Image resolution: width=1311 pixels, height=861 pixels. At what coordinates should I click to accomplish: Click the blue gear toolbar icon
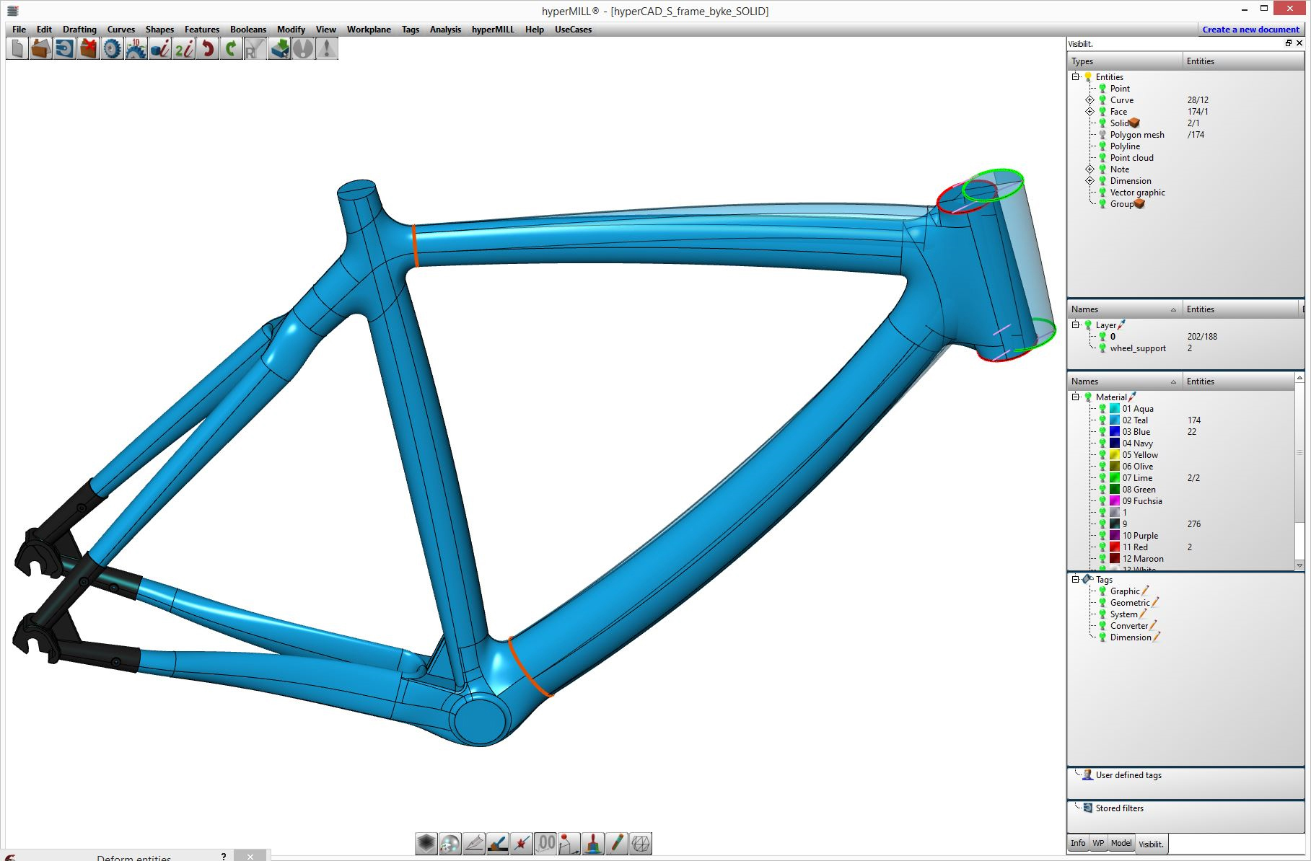point(112,49)
